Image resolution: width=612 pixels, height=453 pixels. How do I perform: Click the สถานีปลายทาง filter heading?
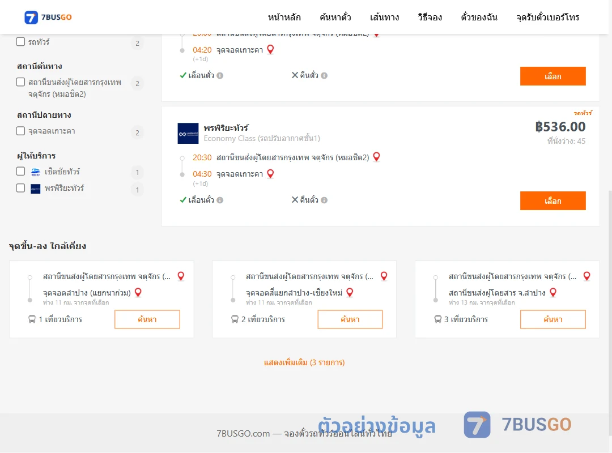tap(44, 115)
